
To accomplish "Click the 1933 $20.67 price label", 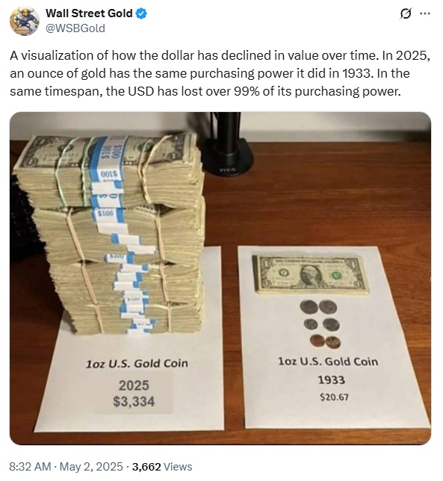I will click(332, 388).
